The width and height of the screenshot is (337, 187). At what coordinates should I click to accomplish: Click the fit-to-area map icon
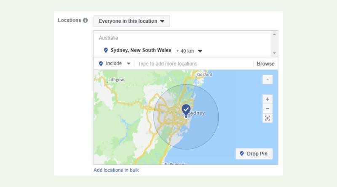tap(267, 118)
